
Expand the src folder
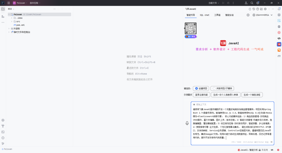click(12, 21)
